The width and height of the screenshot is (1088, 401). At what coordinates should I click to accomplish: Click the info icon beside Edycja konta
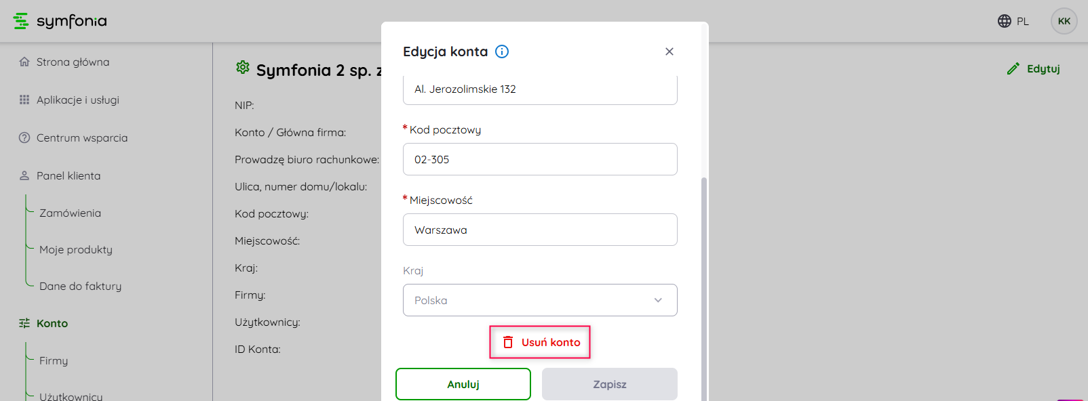[502, 51]
